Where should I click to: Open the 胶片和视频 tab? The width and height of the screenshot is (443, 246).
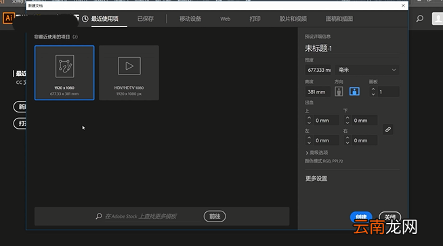[x=293, y=19]
